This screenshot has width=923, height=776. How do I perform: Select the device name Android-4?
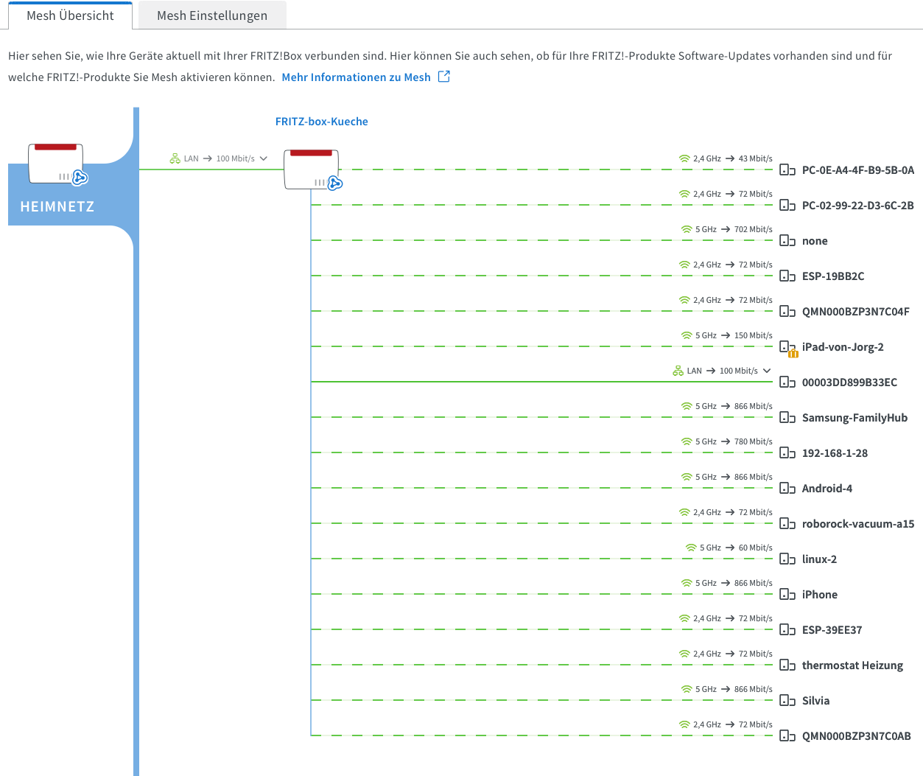(x=827, y=489)
